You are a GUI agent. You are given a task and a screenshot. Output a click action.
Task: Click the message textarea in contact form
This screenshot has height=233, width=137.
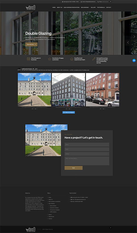(x=87, y=161)
